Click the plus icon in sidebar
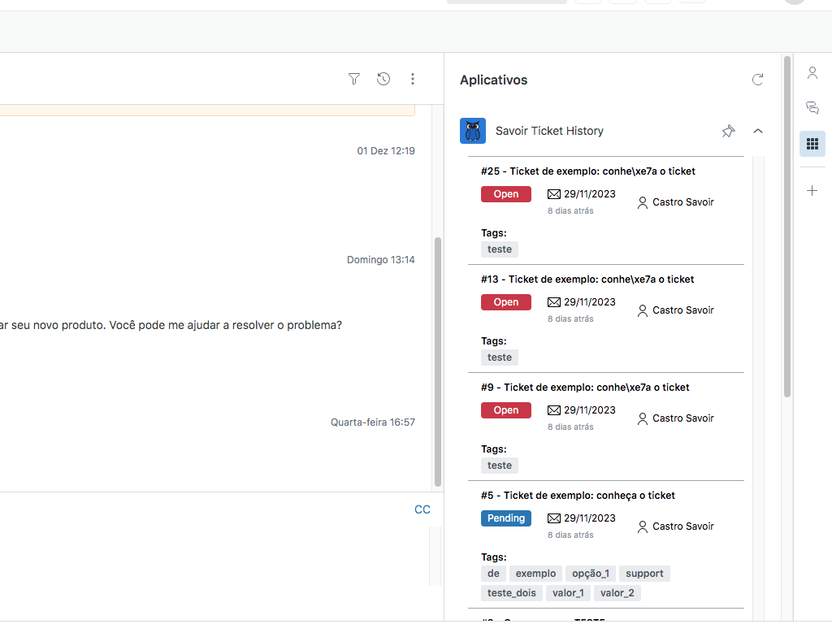 (812, 191)
